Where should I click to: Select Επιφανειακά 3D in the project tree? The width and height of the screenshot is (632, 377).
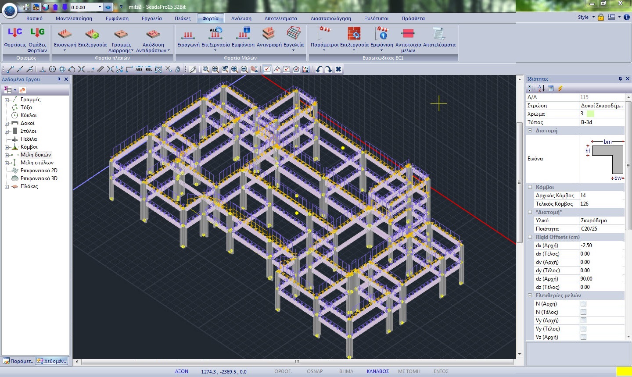click(x=39, y=178)
